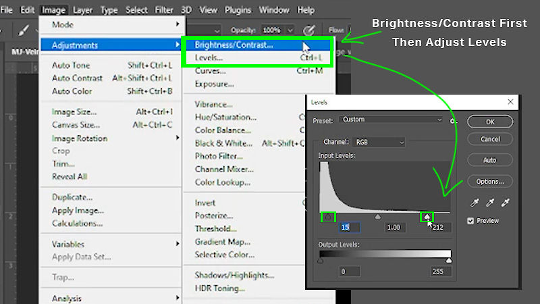Screen dimensions: 540x304
Task: Open the Opacity 100% dropdown arrow
Action: [290, 30]
